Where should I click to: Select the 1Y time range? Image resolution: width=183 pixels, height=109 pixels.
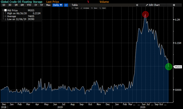point(35,5)
